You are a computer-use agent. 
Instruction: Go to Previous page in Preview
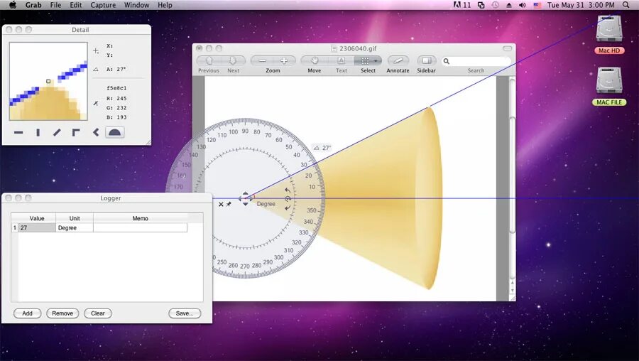[x=209, y=61]
